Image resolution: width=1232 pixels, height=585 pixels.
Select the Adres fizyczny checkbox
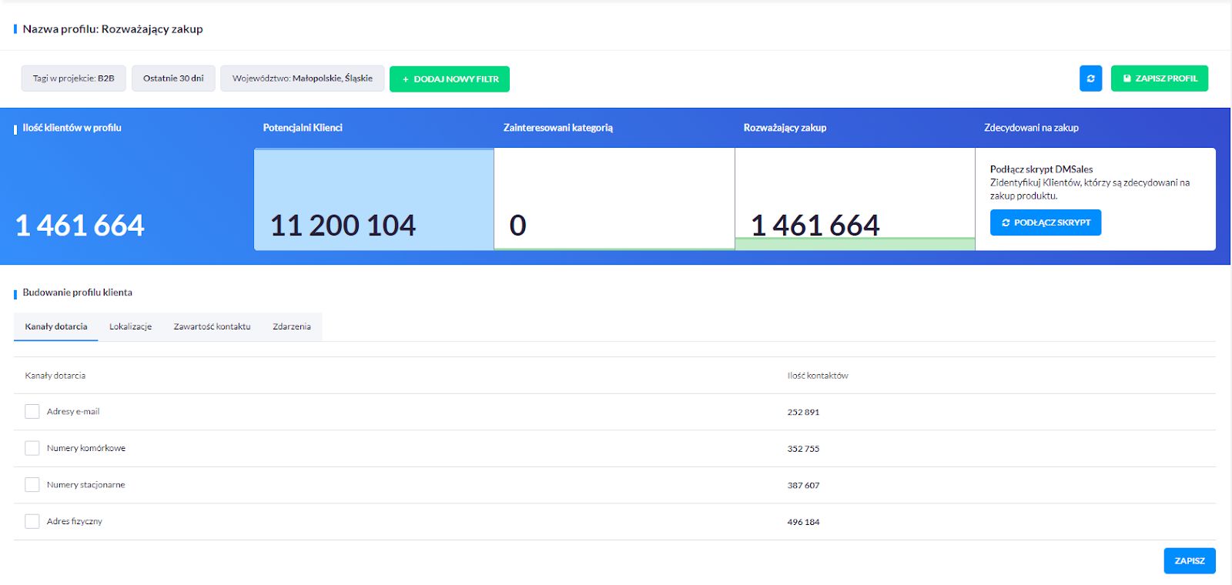(32, 521)
